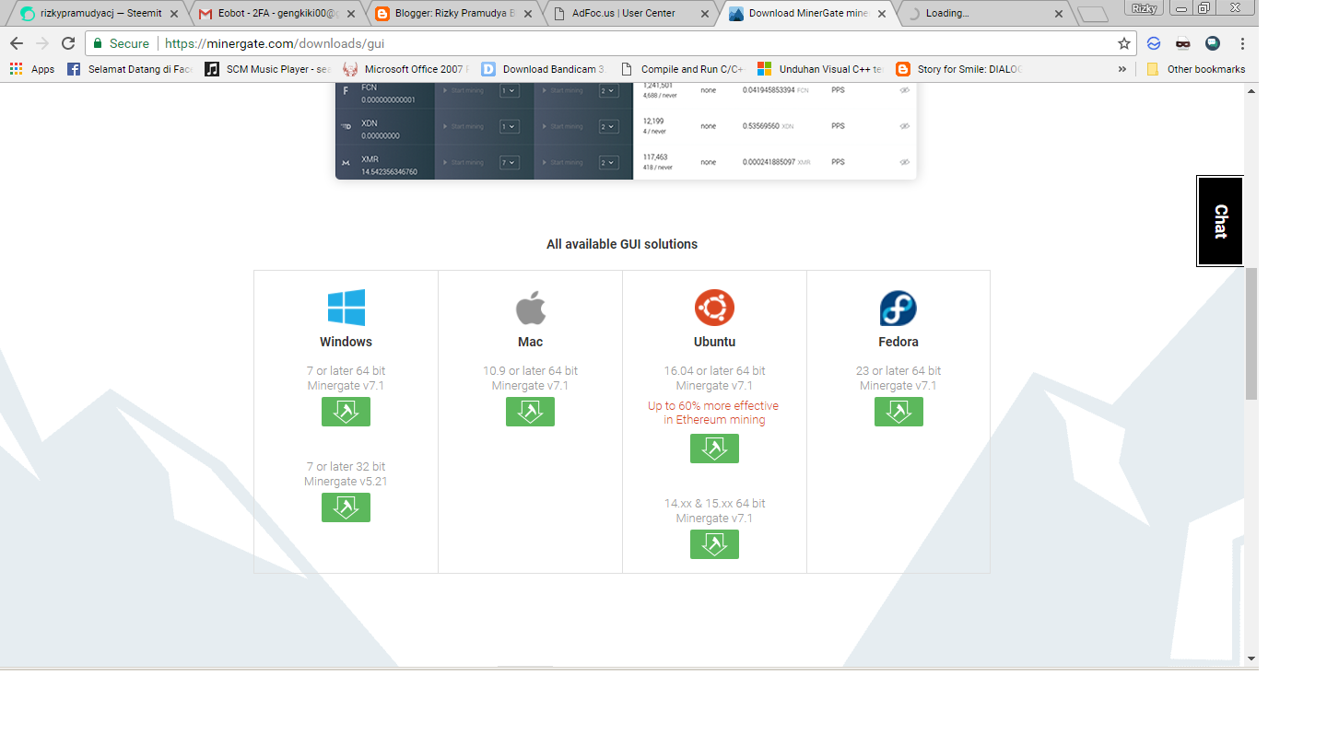1327x746 pixels.
Task: Open the FCN row dropdown showing 2
Action: 608,90
